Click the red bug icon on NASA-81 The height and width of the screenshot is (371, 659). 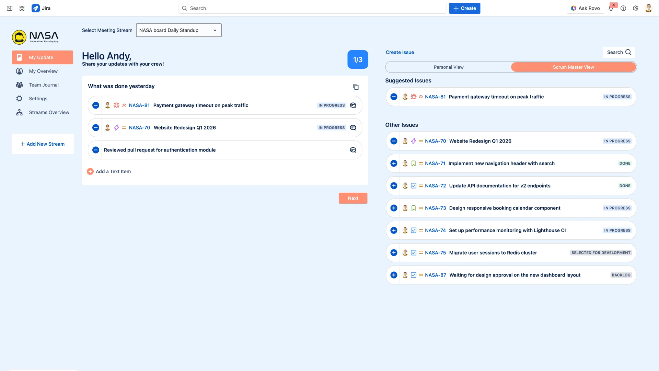(116, 105)
